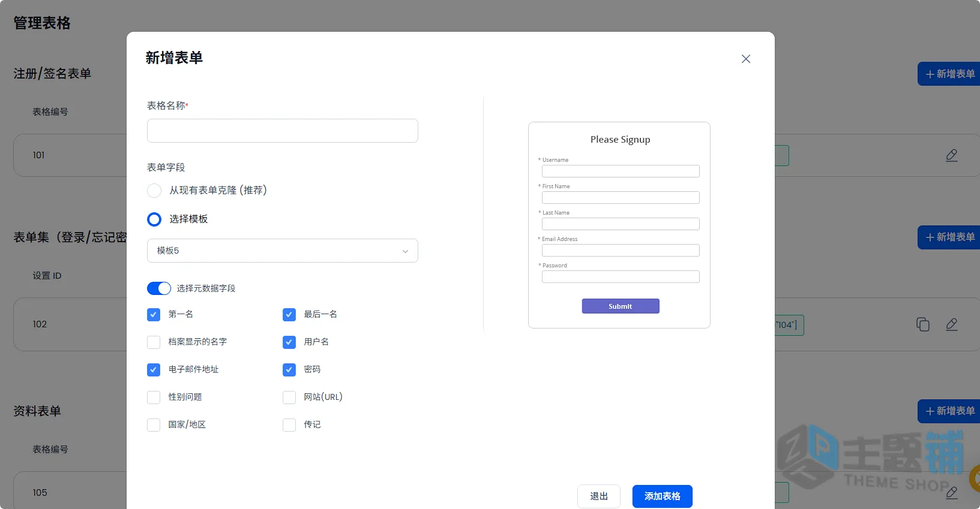Click edit pencil icon in row 101
Image resolution: width=980 pixels, height=509 pixels.
tap(952, 155)
